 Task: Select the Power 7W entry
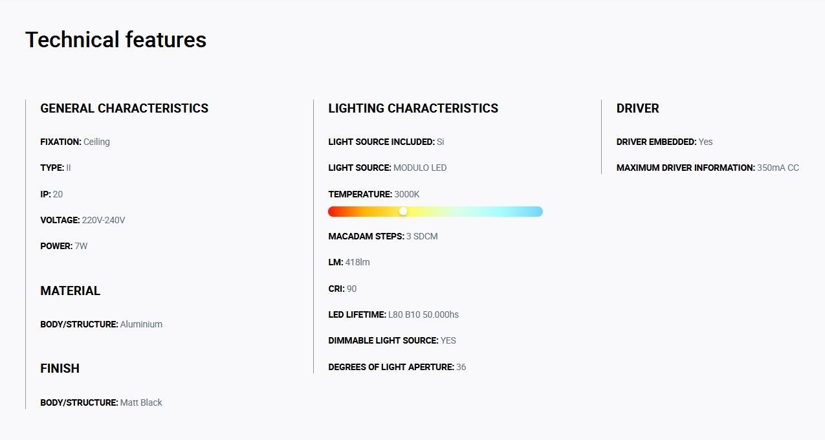click(x=63, y=246)
